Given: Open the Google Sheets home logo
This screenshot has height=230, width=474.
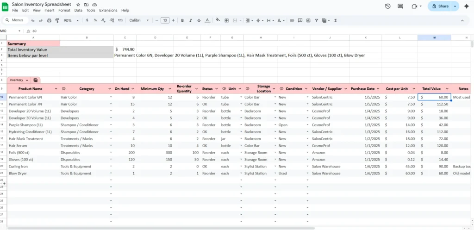Looking at the screenshot, I should tap(5, 6).
